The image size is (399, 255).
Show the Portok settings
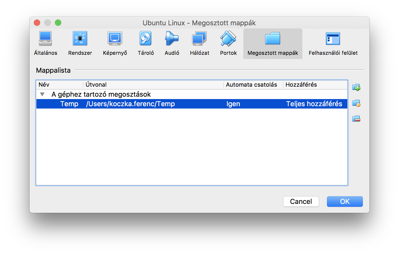tap(228, 44)
